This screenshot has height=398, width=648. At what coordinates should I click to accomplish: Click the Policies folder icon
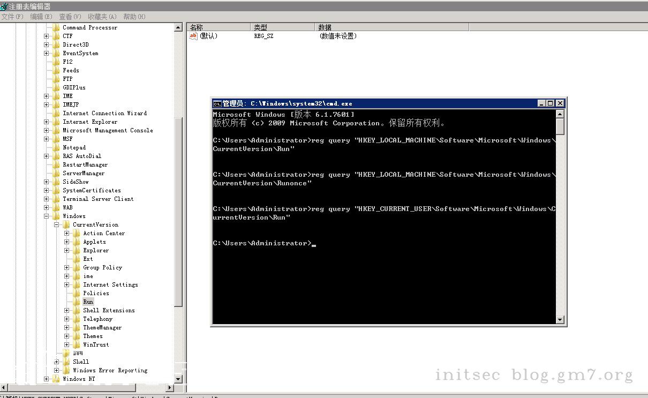(x=77, y=293)
